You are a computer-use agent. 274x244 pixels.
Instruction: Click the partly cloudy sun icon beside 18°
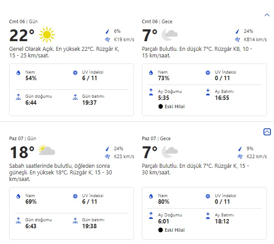coord(47,151)
